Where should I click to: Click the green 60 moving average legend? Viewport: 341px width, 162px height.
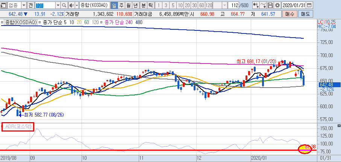[x=86, y=22]
